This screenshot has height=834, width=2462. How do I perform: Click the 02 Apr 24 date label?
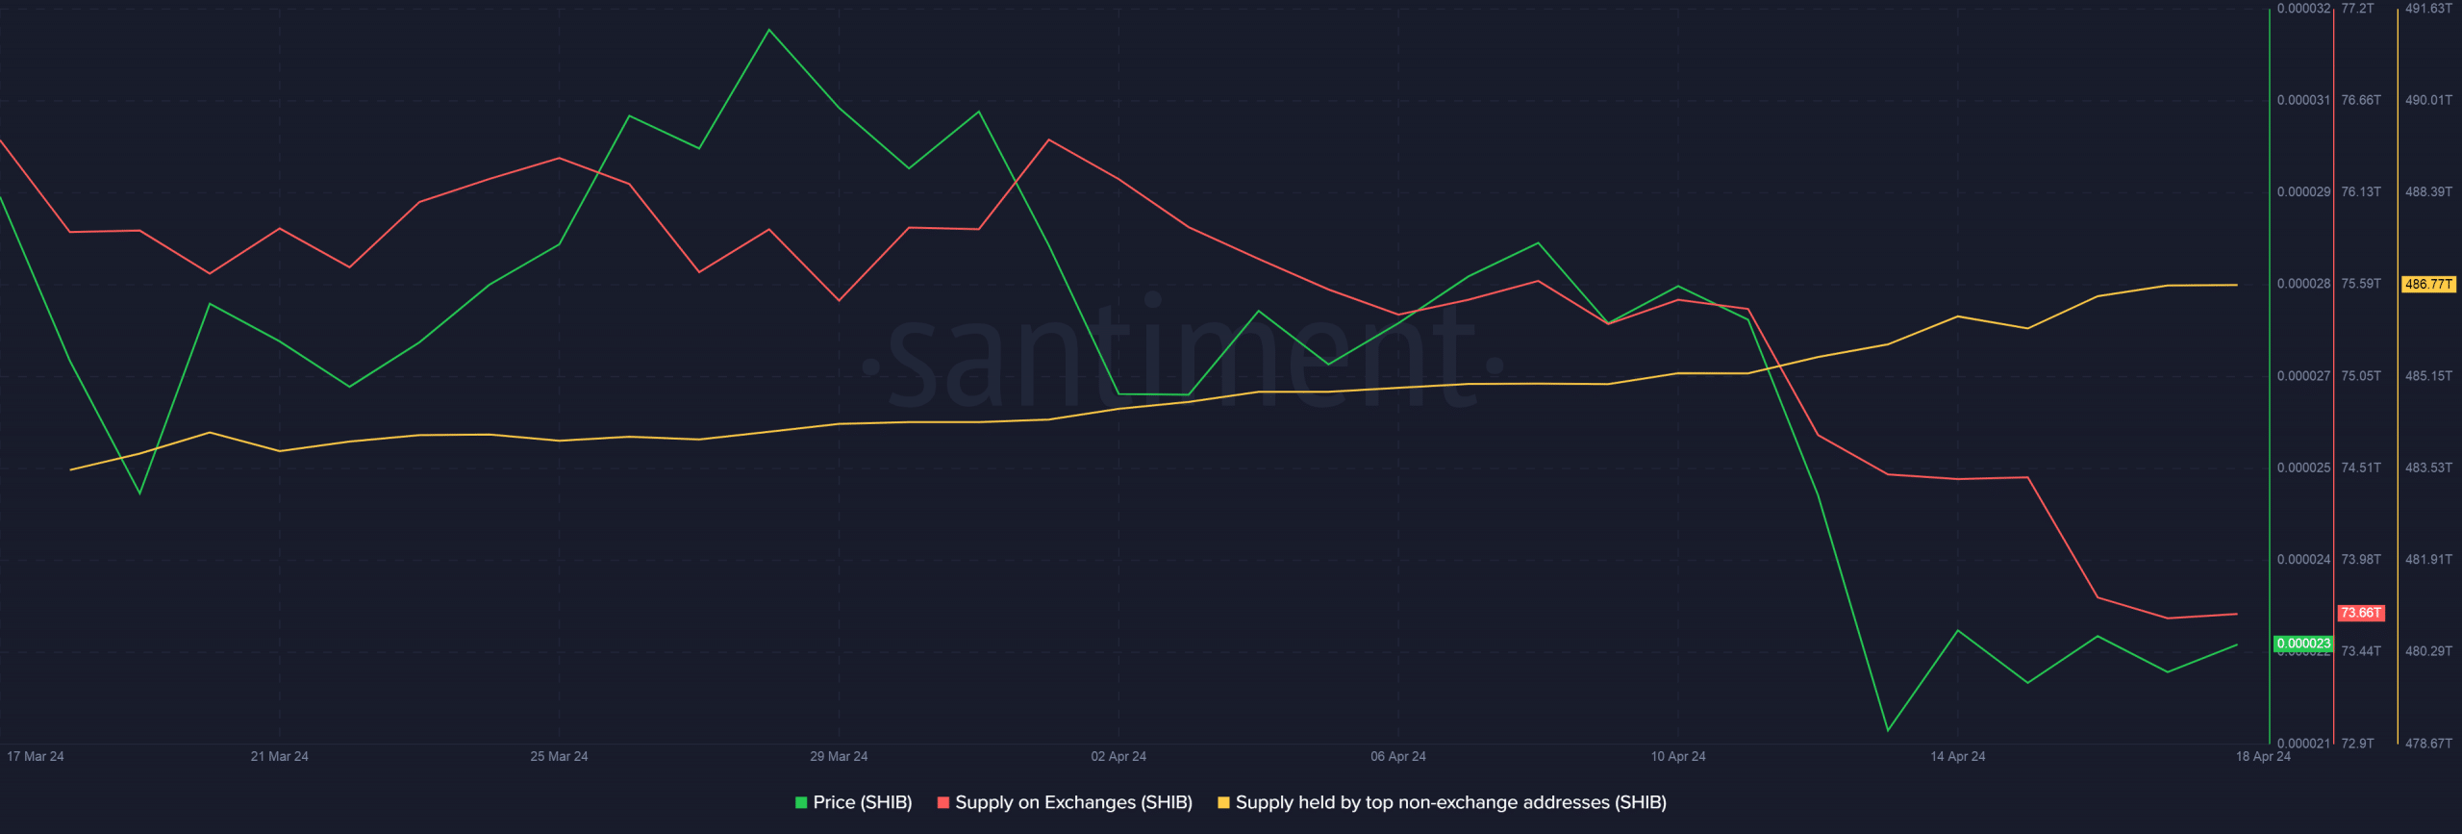point(1118,756)
